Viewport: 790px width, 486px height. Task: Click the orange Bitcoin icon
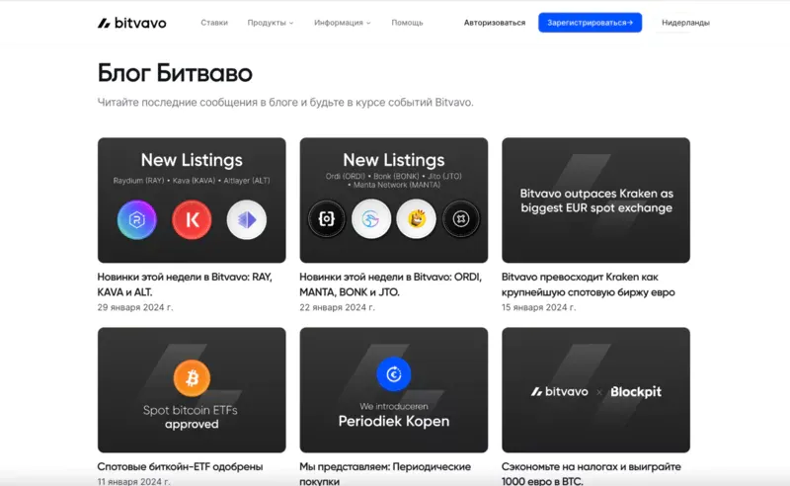(192, 378)
